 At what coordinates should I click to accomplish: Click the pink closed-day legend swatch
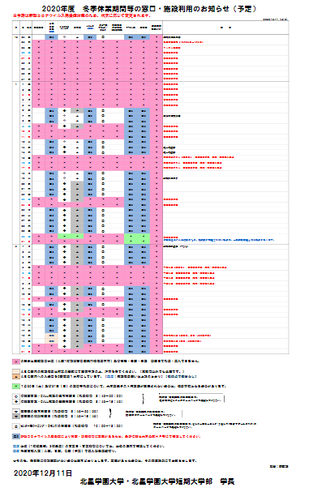(x=16, y=361)
